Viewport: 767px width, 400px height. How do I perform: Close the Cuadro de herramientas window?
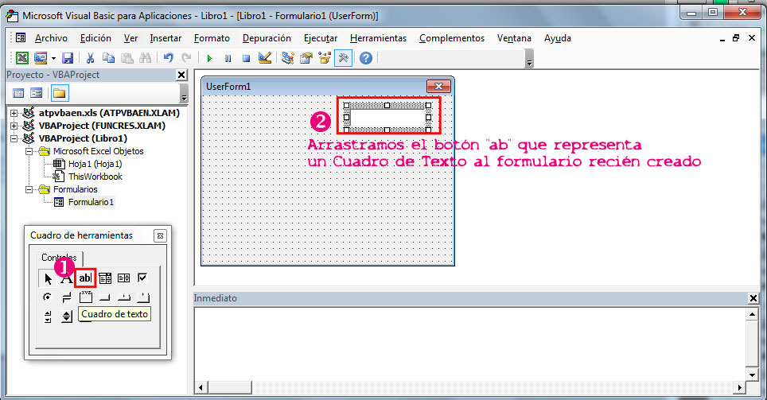pyautogui.click(x=160, y=235)
